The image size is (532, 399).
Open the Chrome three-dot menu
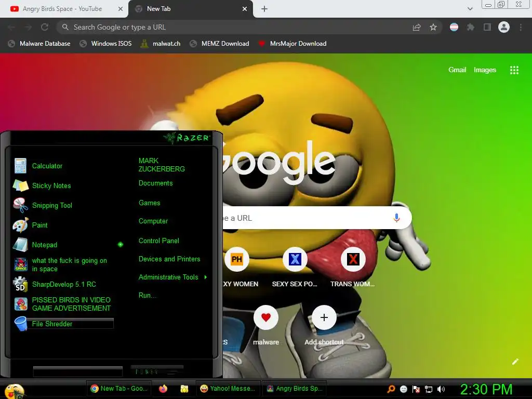[x=521, y=27]
